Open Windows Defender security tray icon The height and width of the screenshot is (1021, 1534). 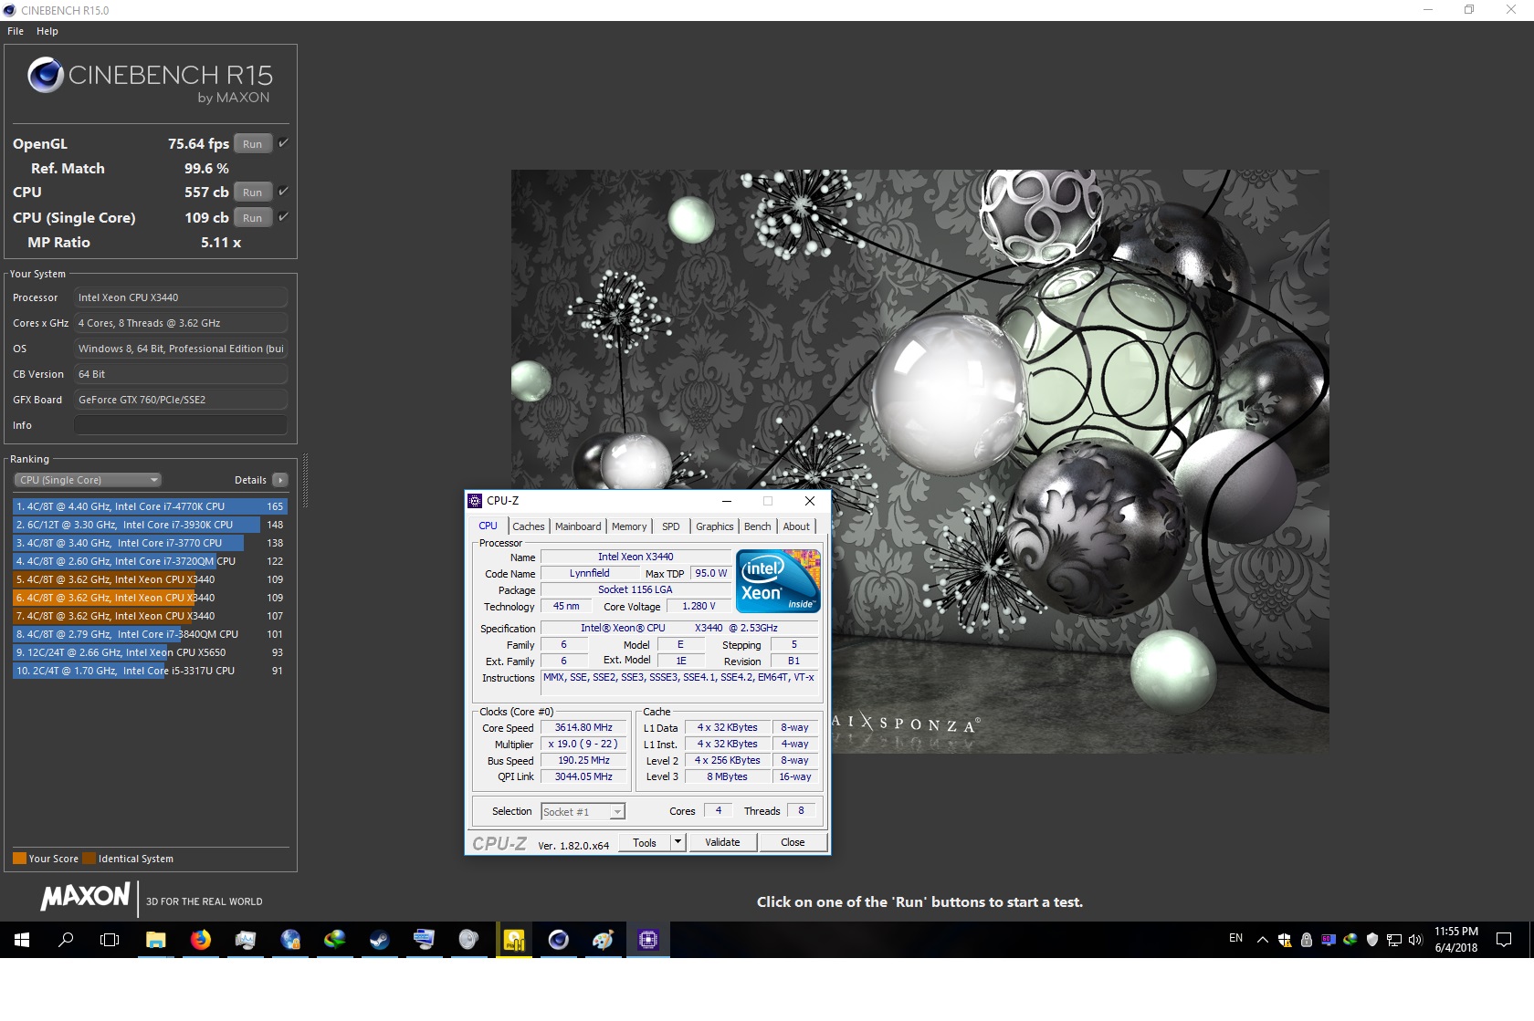coord(1372,940)
